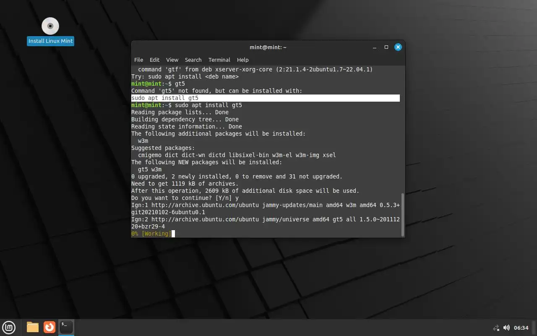Close the mint@mint terminal window
The width and height of the screenshot is (537, 336).
pyautogui.click(x=398, y=47)
